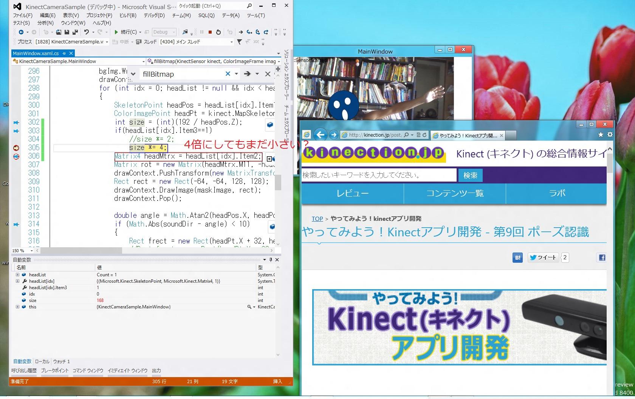Toggle the breakpoint on line 306
This screenshot has height=399, width=635.
[x=16, y=156]
